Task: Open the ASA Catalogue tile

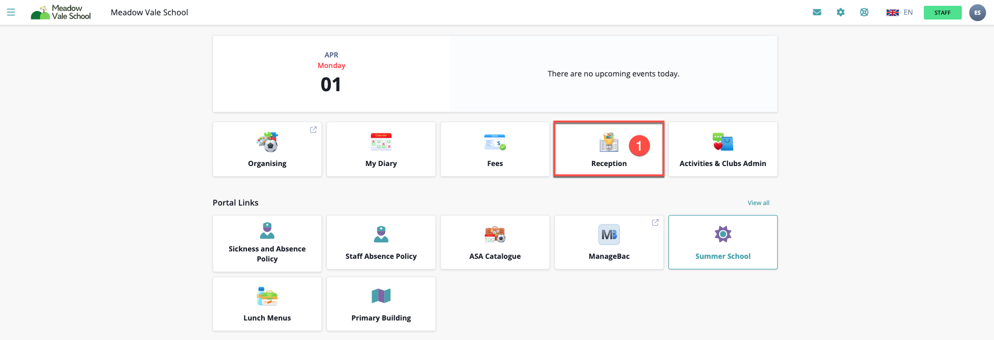Action: pyautogui.click(x=495, y=242)
